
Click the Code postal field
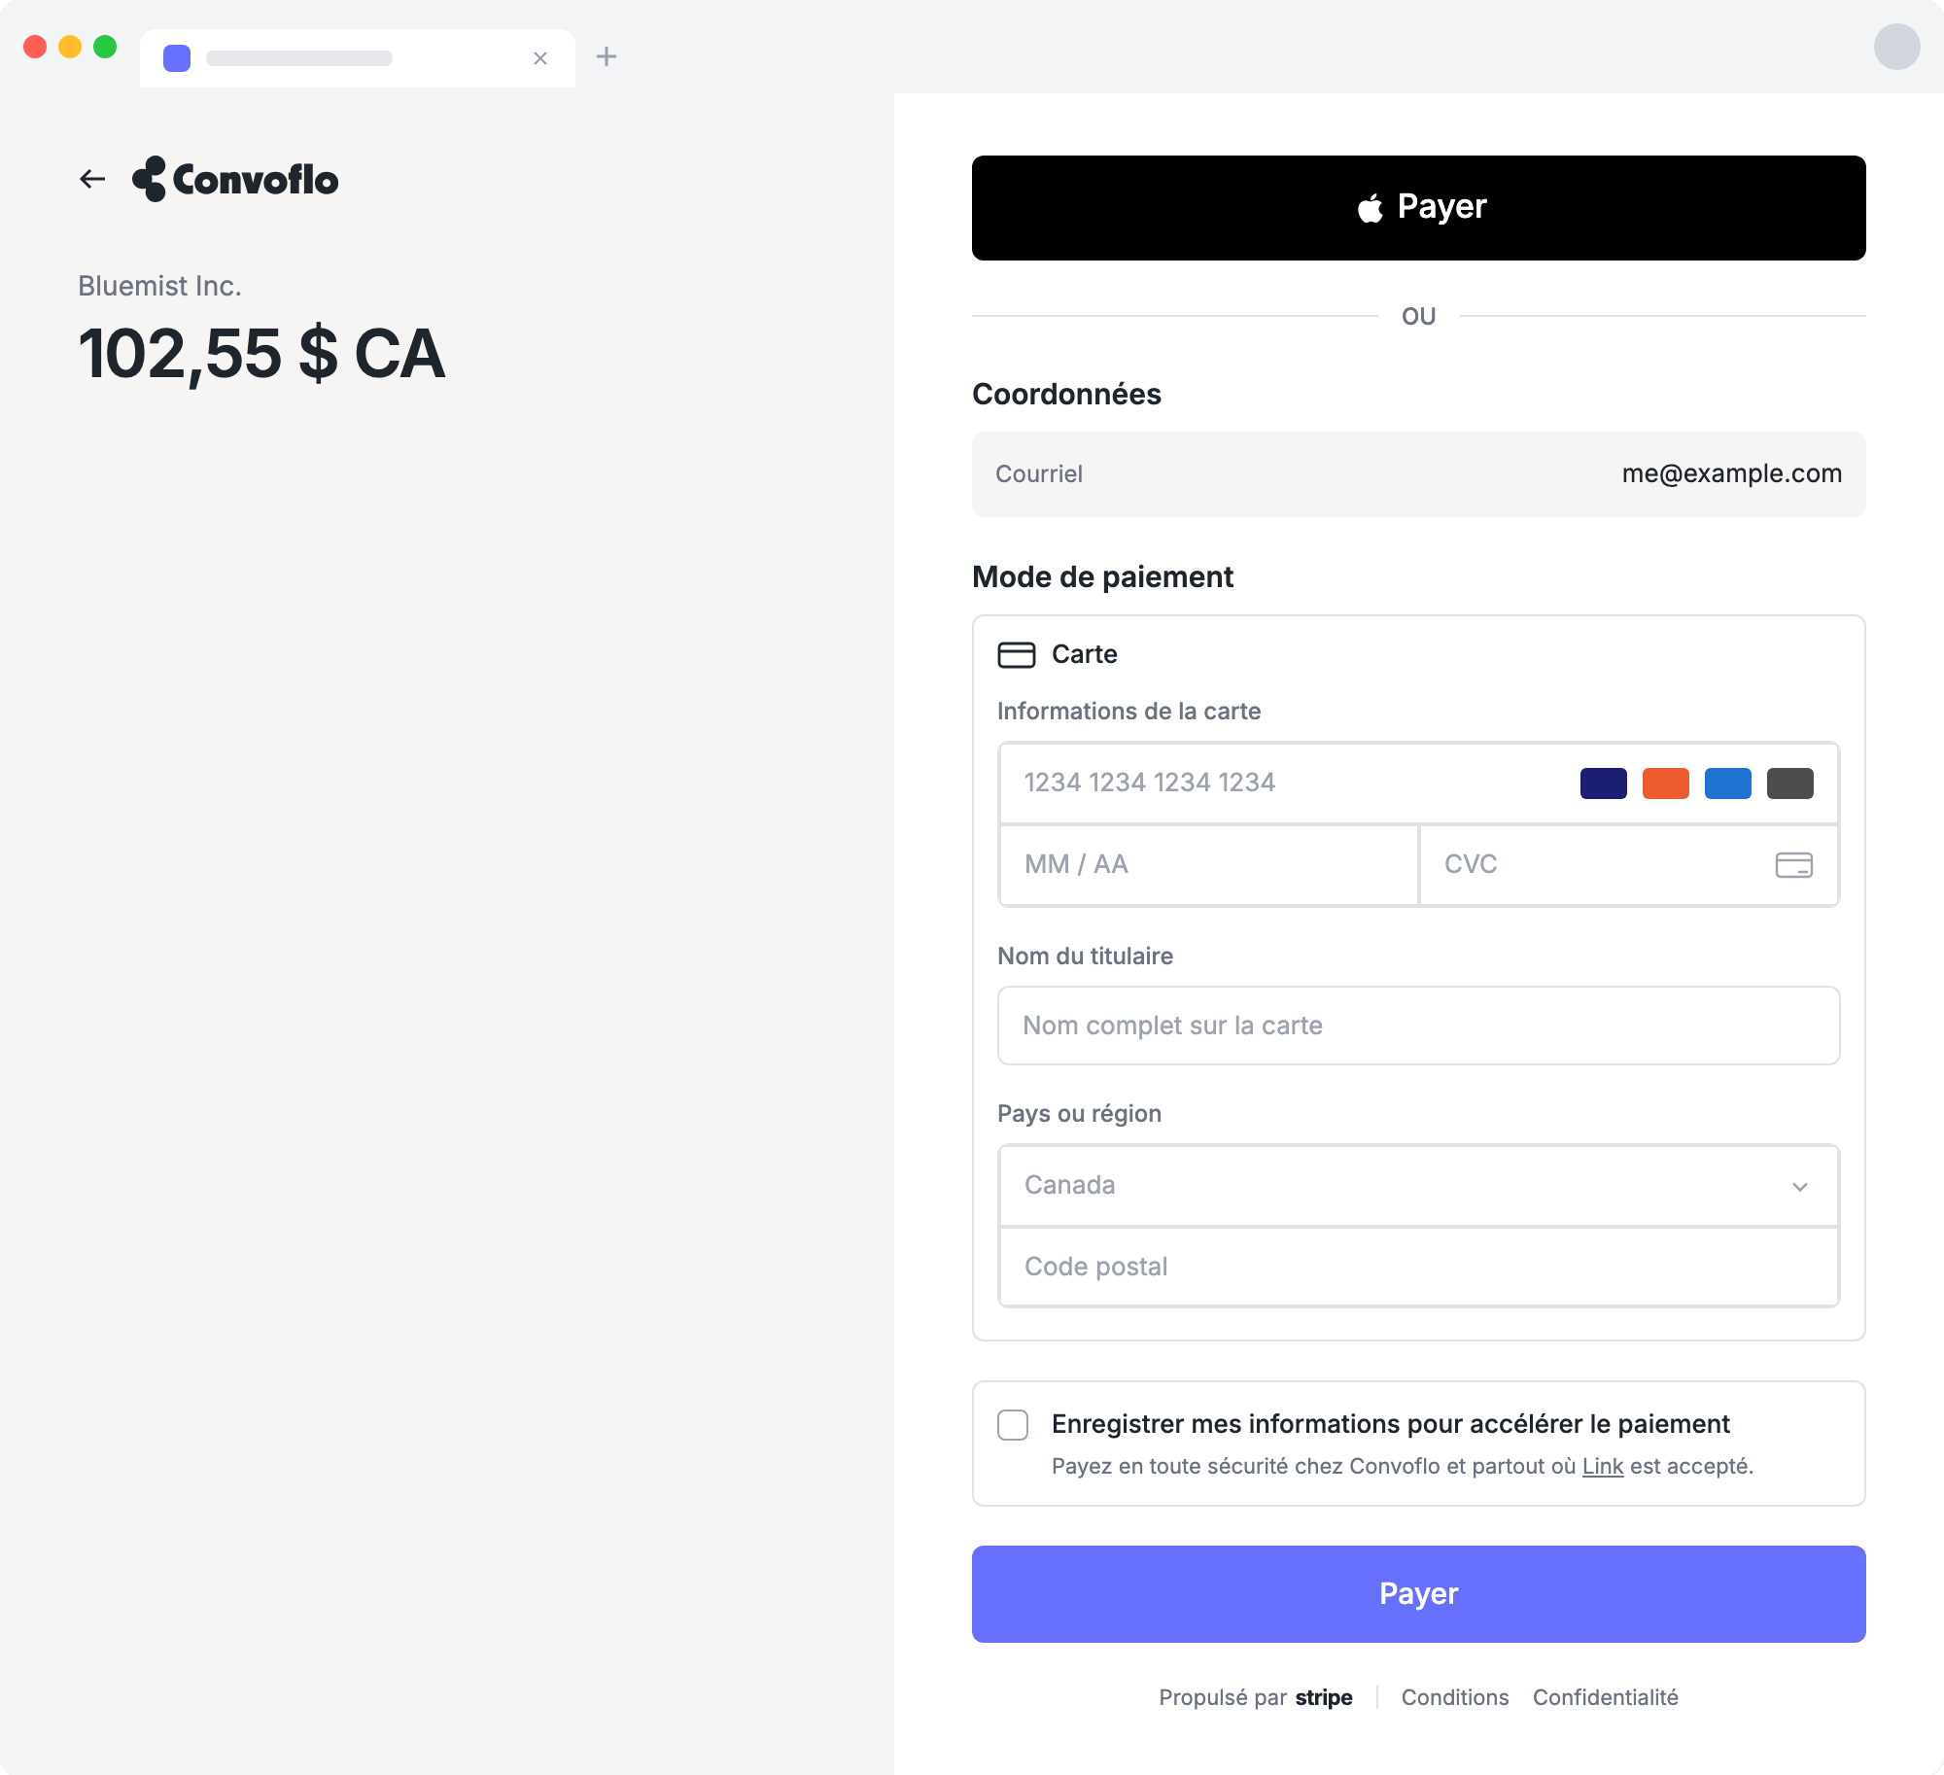pyautogui.click(x=1419, y=1267)
